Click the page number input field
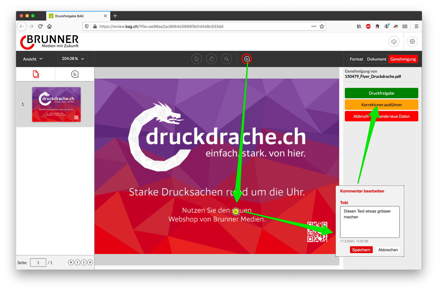The image size is (438, 291). (38, 262)
